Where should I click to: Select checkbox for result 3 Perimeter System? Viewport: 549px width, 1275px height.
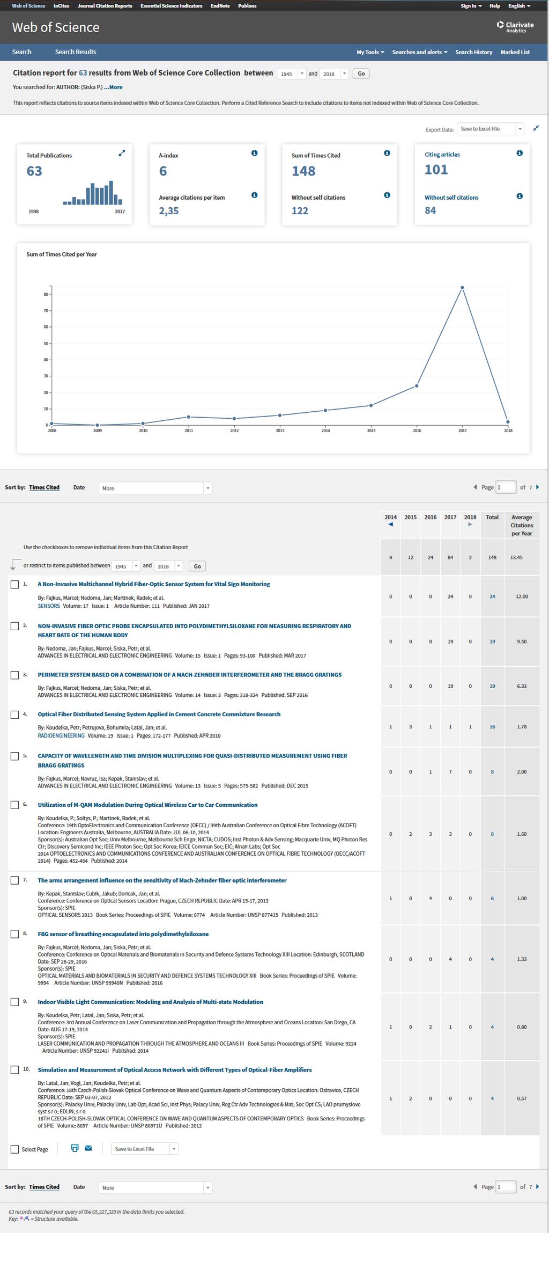(x=15, y=675)
